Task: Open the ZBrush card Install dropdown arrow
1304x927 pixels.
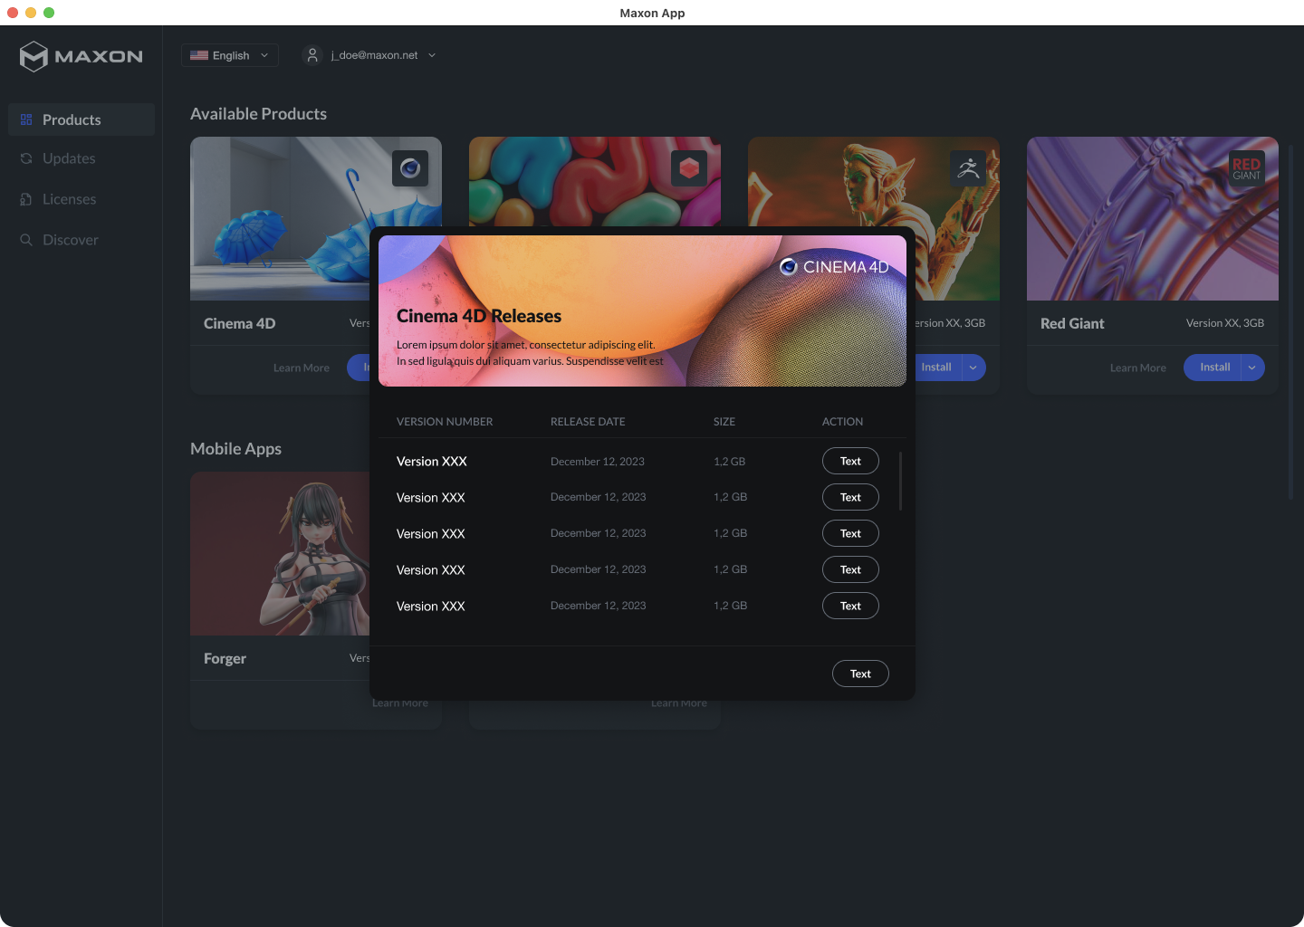Action: (x=973, y=368)
